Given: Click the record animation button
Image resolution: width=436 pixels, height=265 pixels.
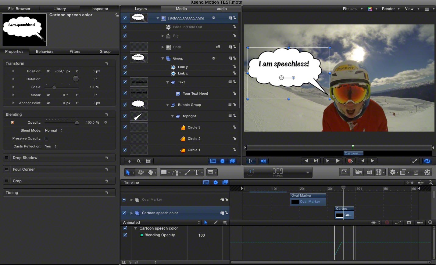Looking at the screenshot, I should pos(350,161).
